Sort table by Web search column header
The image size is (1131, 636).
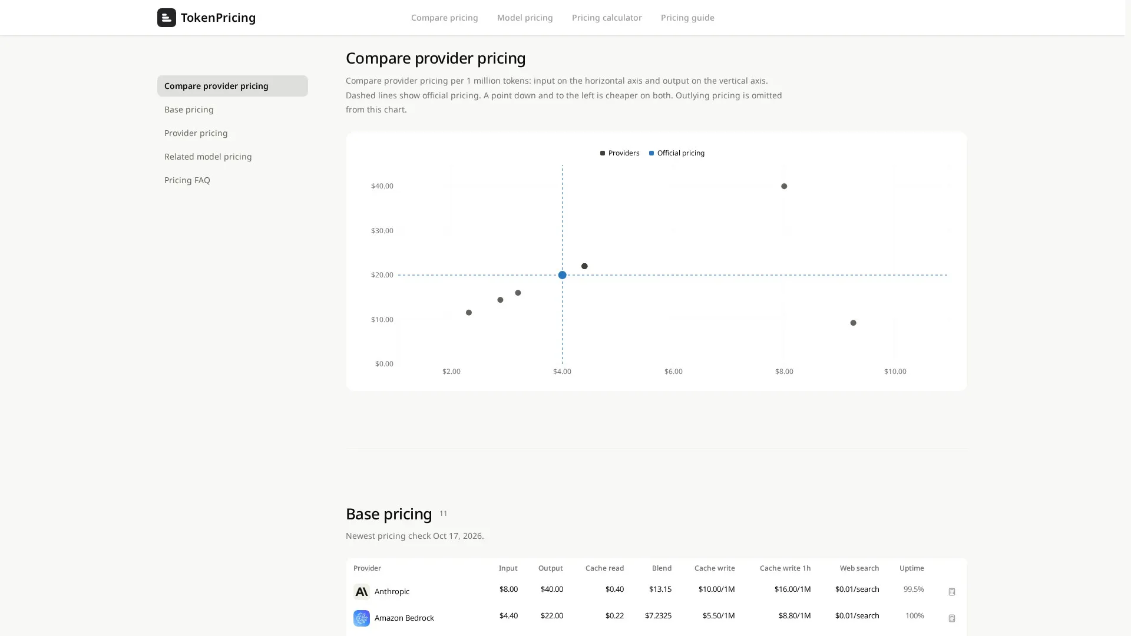click(859, 568)
